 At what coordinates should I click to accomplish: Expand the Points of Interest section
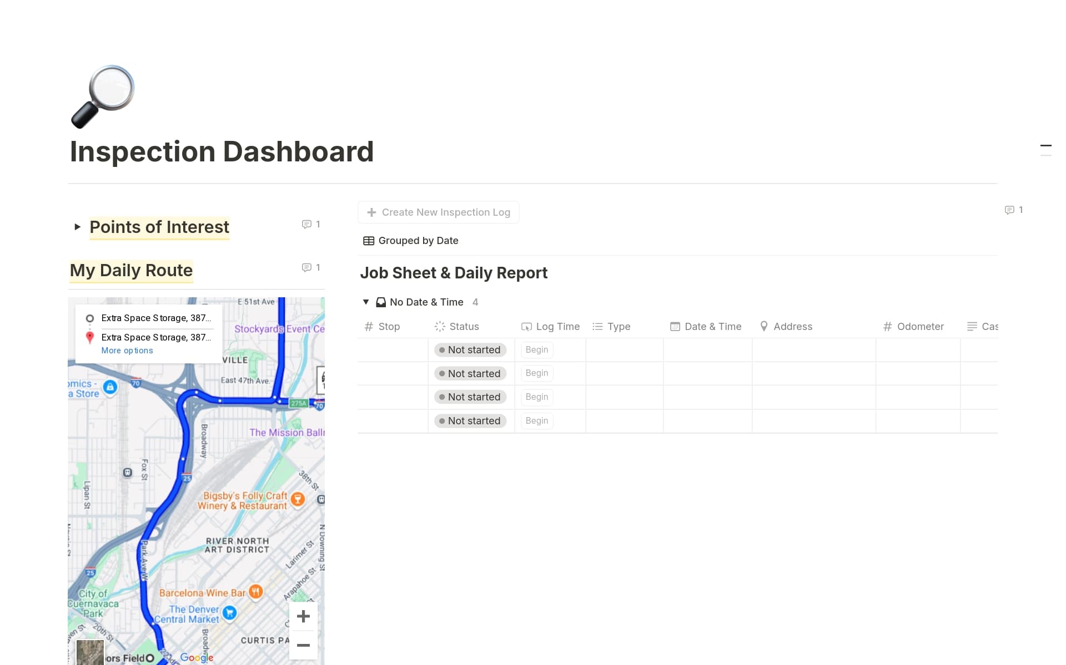pos(77,227)
